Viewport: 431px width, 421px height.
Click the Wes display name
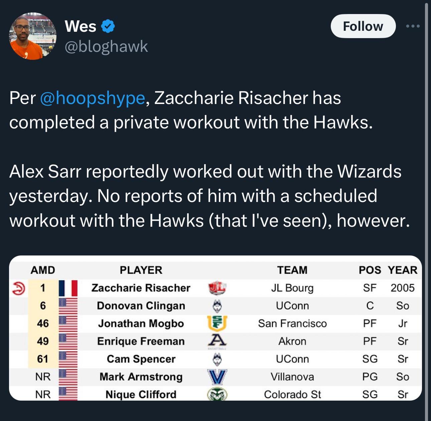pyautogui.click(x=81, y=26)
